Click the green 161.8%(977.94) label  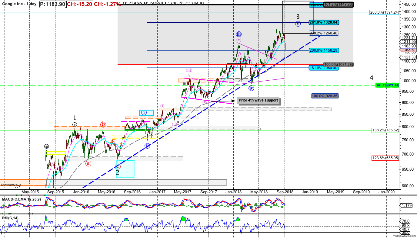tap(388, 85)
